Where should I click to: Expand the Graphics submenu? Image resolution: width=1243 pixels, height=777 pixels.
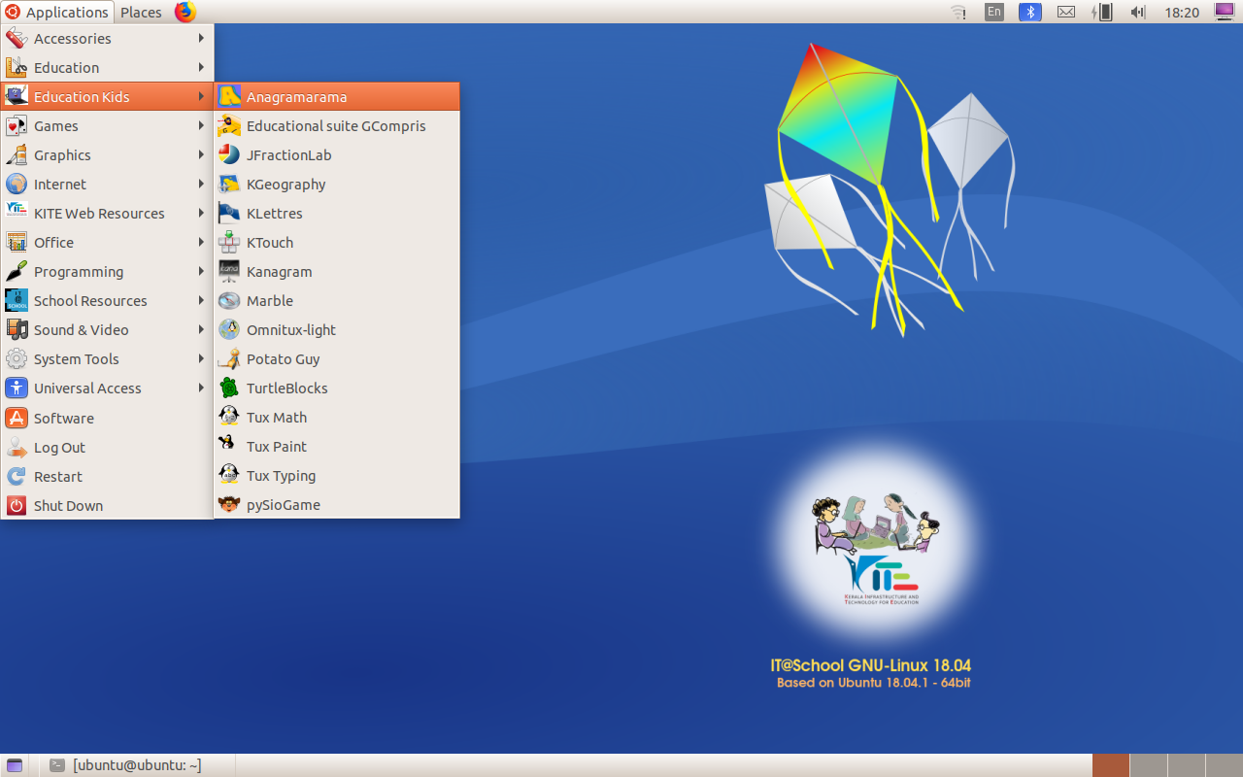point(61,154)
